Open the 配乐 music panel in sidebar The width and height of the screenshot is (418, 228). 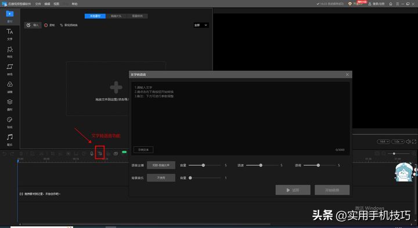[10, 140]
